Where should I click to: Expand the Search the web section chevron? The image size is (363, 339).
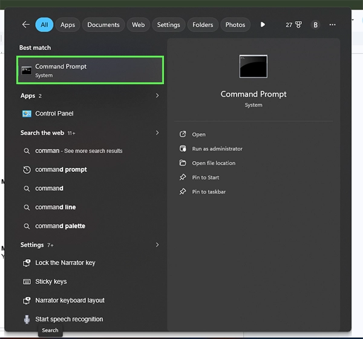(x=157, y=133)
